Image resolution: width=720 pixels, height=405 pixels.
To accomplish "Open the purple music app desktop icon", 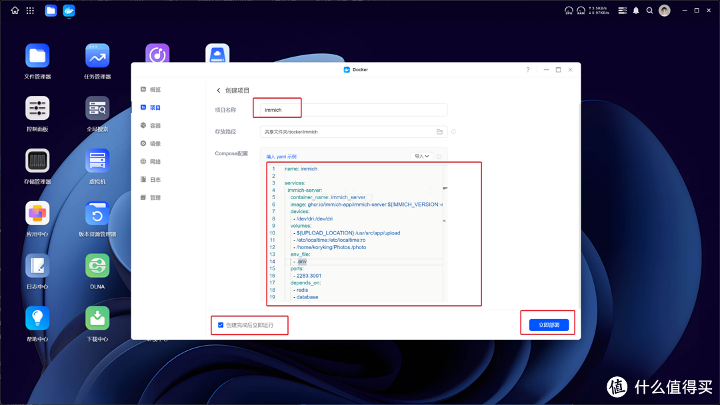I will [x=157, y=53].
